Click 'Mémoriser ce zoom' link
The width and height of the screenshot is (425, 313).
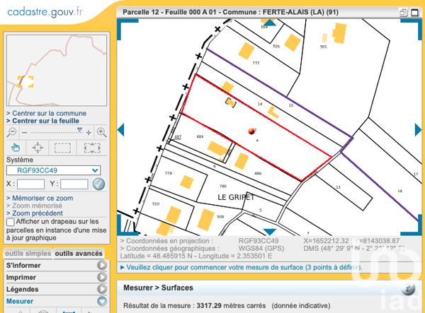coord(41,199)
